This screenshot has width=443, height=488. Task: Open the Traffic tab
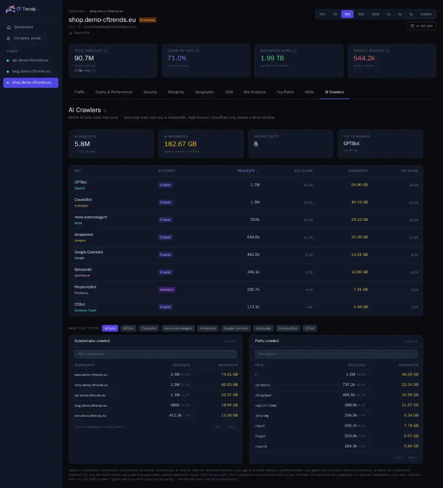[x=79, y=92]
